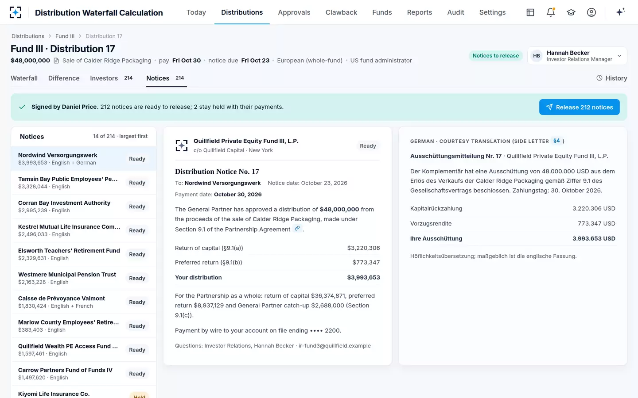Open the Caisse de Prévoyance Valmont notice
638x398 pixels.
84,302
